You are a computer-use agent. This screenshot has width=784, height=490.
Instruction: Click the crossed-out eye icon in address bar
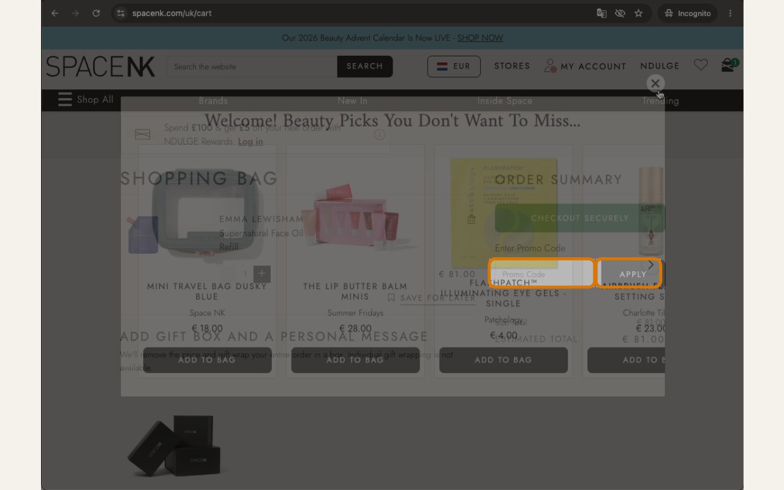tap(620, 13)
